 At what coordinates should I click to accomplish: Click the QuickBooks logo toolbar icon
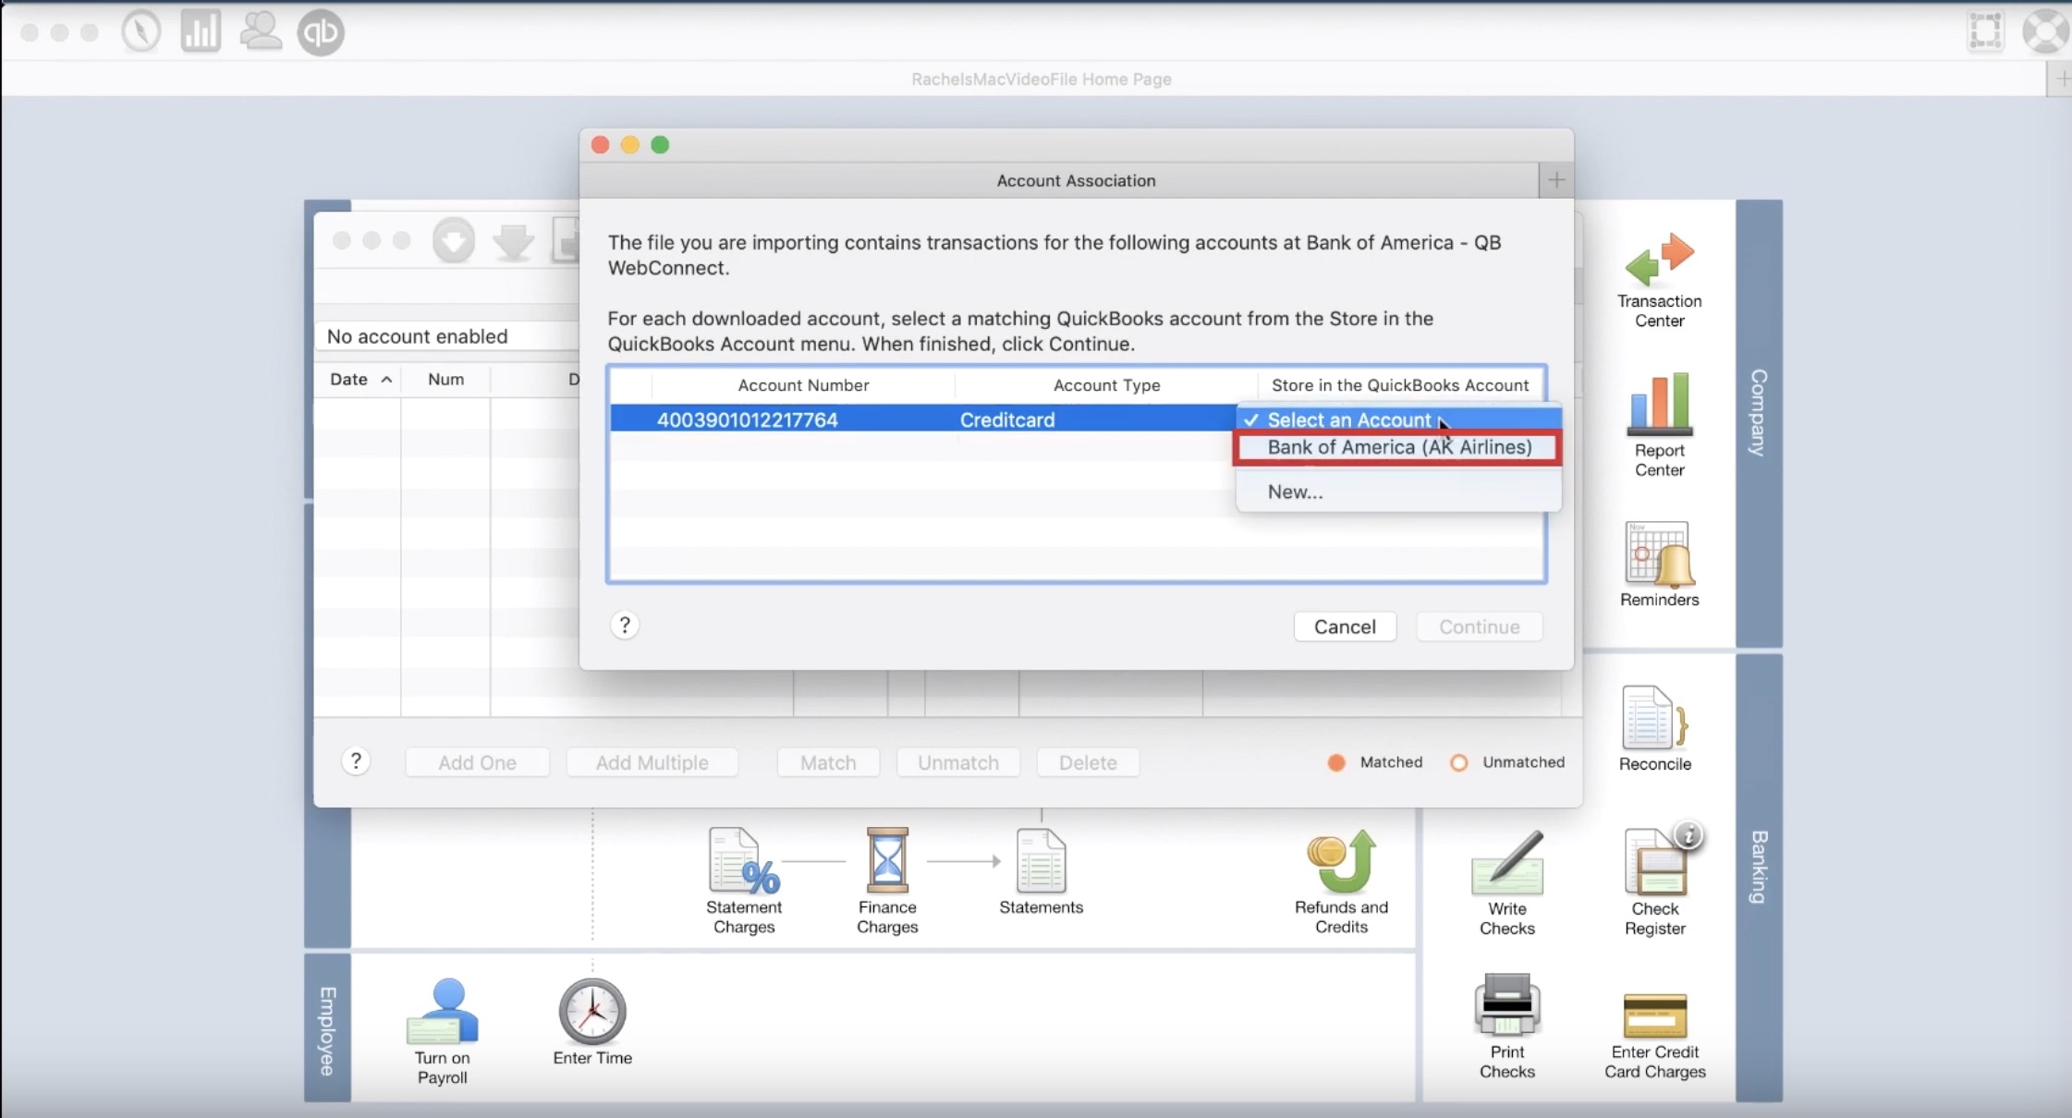coord(321,32)
